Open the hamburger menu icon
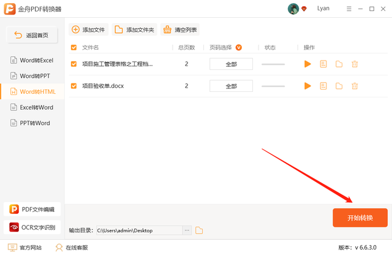The image size is (392, 255). coord(349,9)
